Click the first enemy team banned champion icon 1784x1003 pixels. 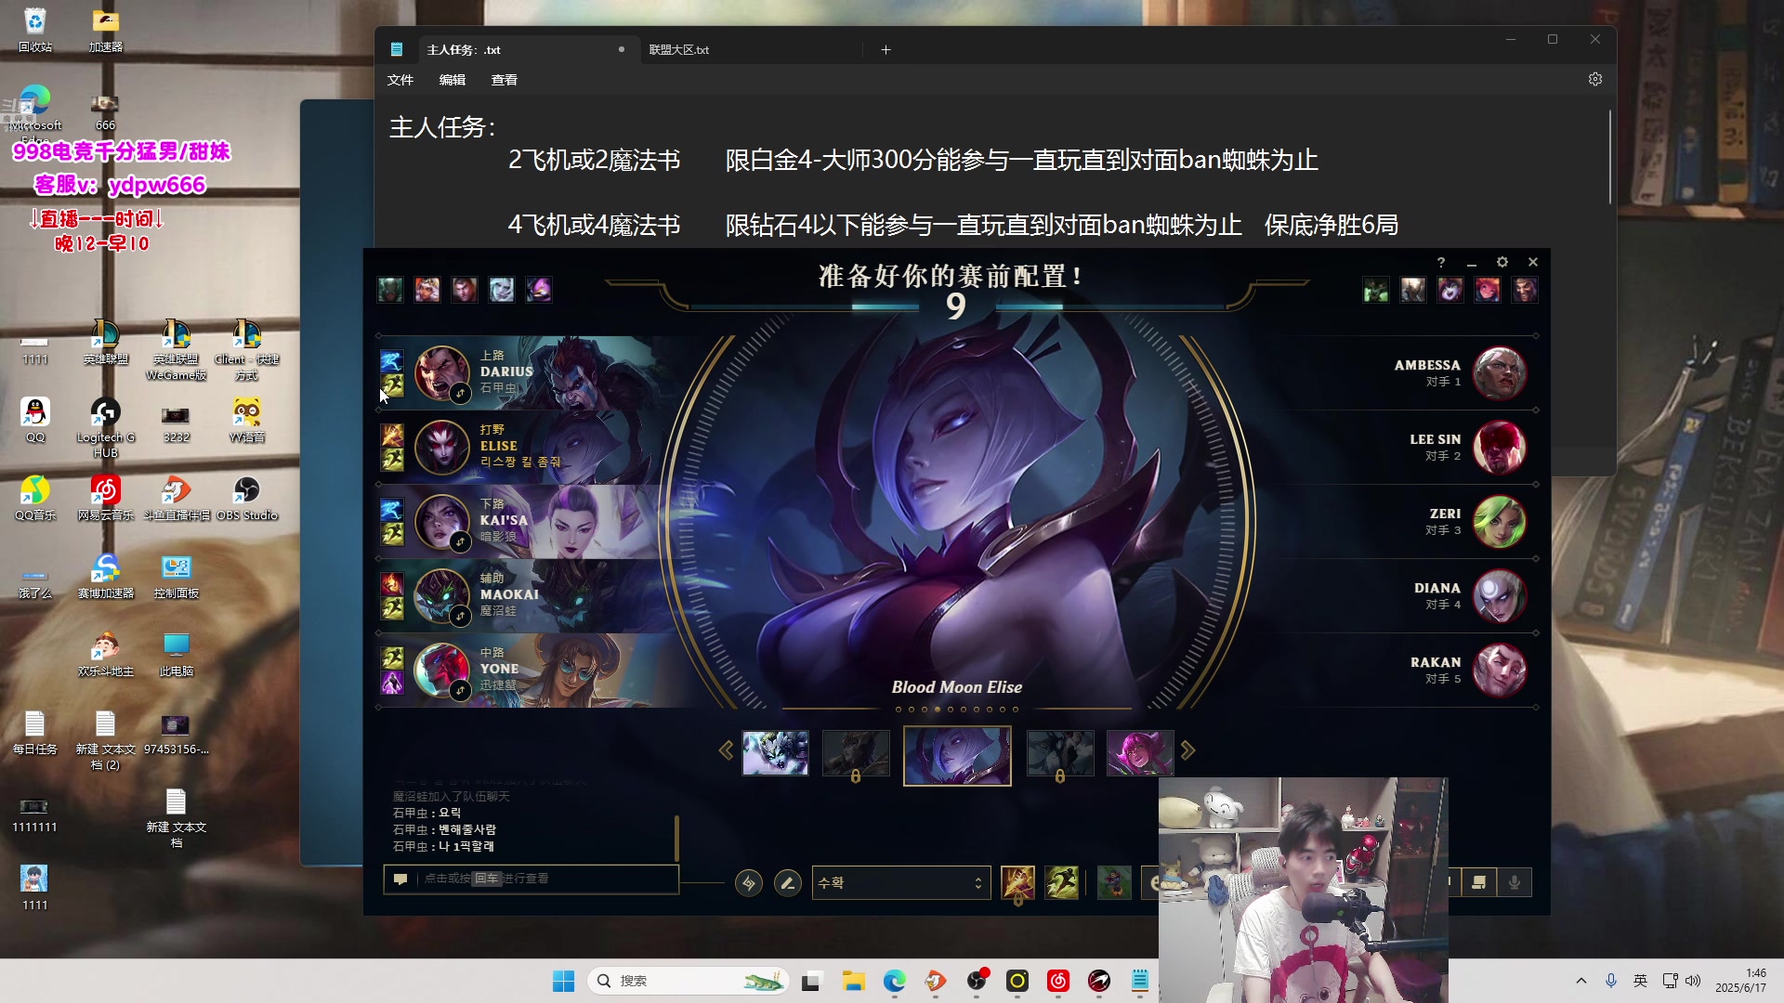pos(1375,290)
